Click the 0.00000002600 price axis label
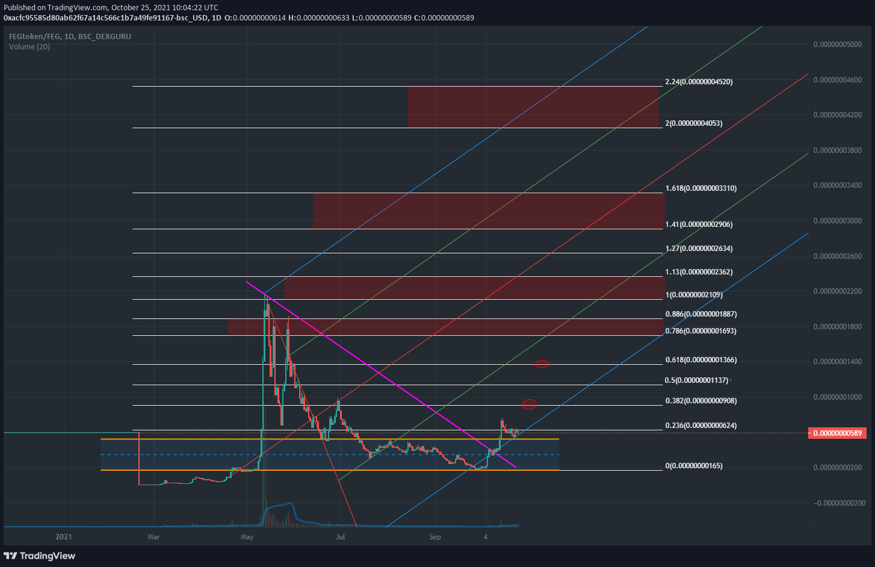 click(x=838, y=256)
